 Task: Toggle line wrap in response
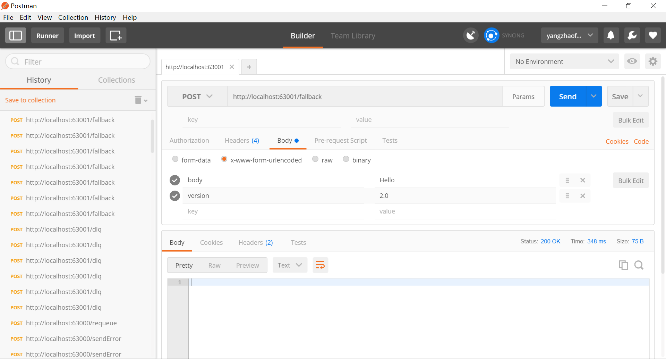pos(320,265)
